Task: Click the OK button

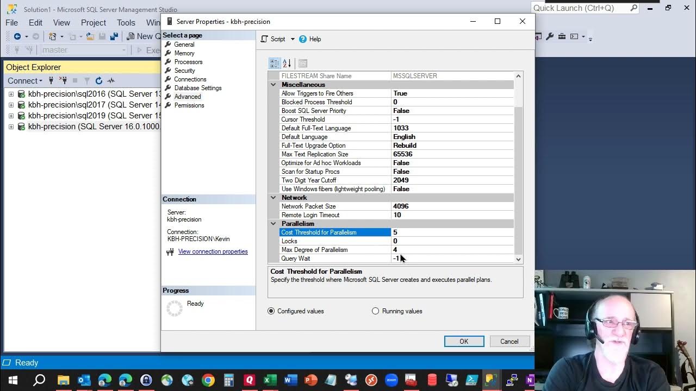Action: pyautogui.click(x=464, y=341)
